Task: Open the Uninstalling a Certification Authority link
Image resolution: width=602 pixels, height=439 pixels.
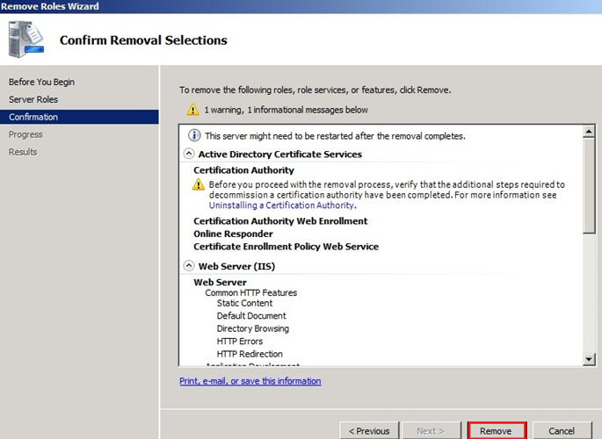Action: [x=281, y=205]
